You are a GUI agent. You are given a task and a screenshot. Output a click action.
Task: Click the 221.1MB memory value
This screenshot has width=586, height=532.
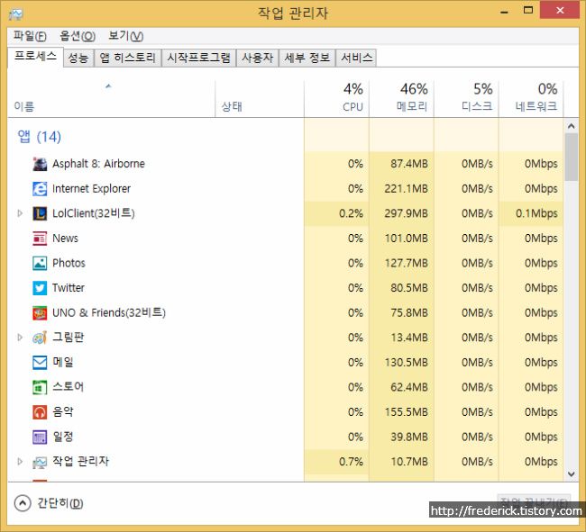pos(406,189)
